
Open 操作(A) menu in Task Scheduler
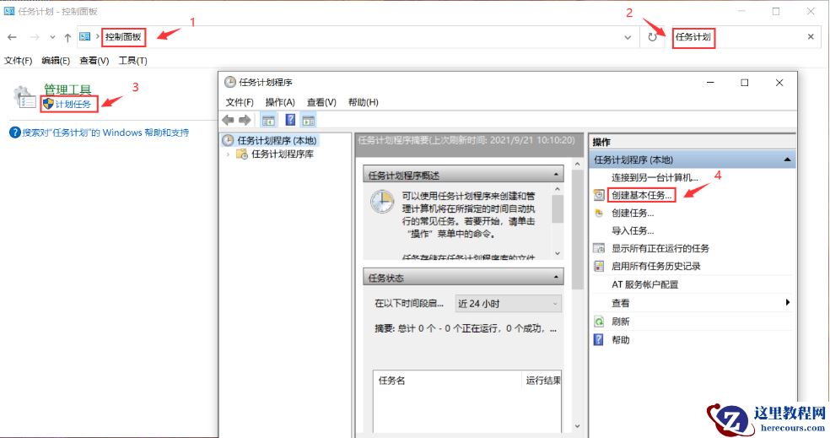tap(279, 102)
